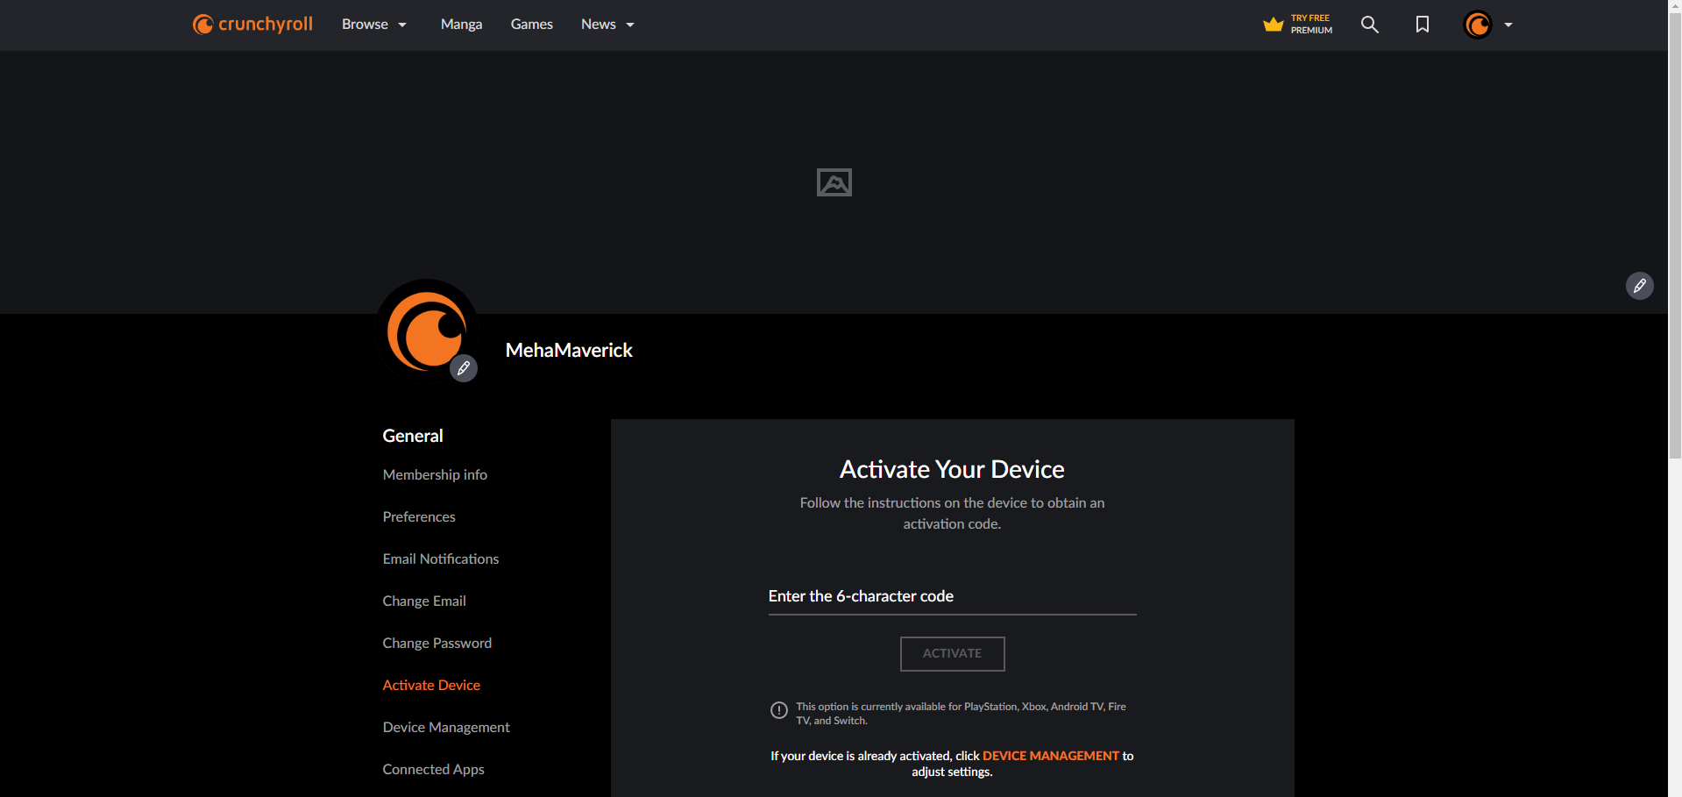Follow the orange DEVICE MANAGEMENT link

point(1050,756)
